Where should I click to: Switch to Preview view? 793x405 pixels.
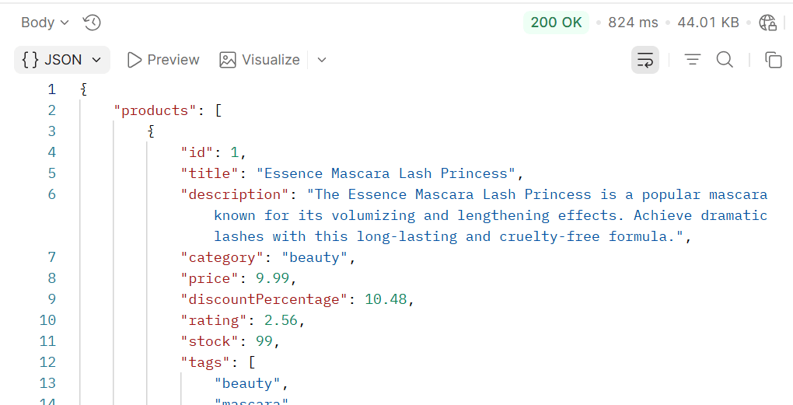[162, 60]
